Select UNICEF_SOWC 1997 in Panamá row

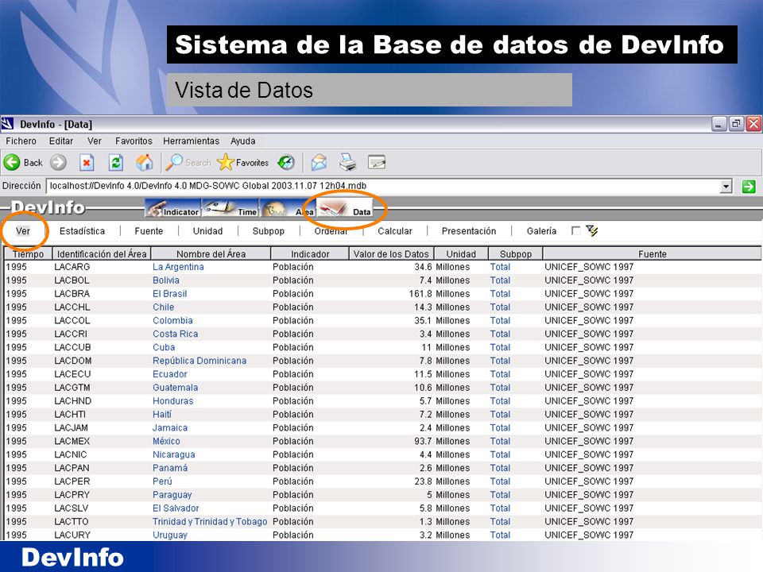pyautogui.click(x=589, y=468)
